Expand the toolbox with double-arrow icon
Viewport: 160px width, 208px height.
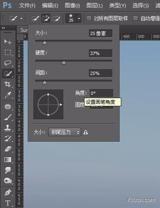coord(3,28)
